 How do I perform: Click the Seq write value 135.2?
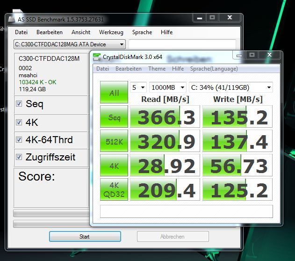(x=237, y=116)
